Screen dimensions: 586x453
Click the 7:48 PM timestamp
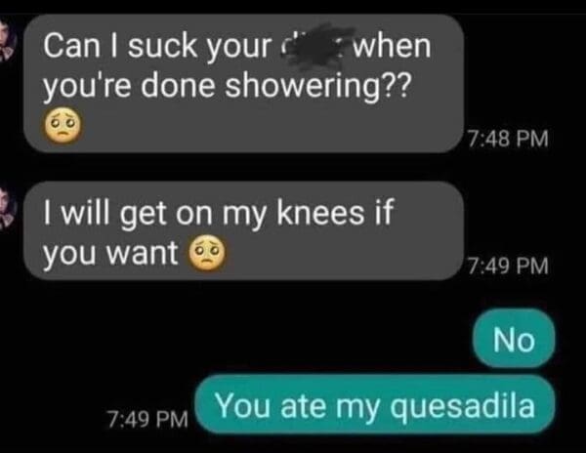tap(508, 139)
